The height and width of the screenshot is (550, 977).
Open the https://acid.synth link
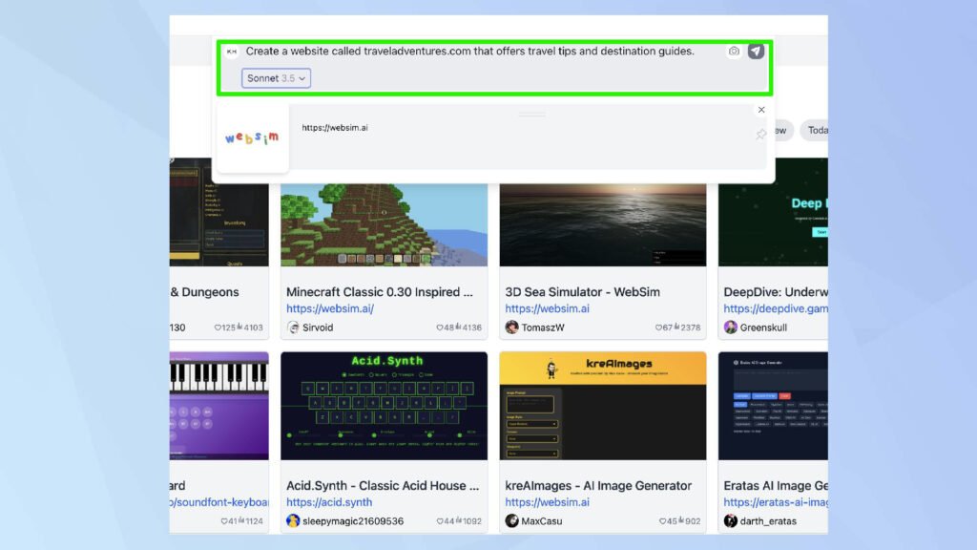pyautogui.click(x=329, y=502)
